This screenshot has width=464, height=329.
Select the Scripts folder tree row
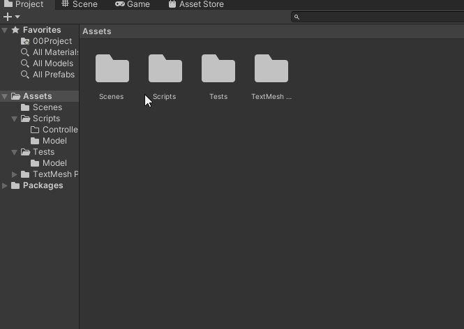pyautogui.click(x=39, y=118)
